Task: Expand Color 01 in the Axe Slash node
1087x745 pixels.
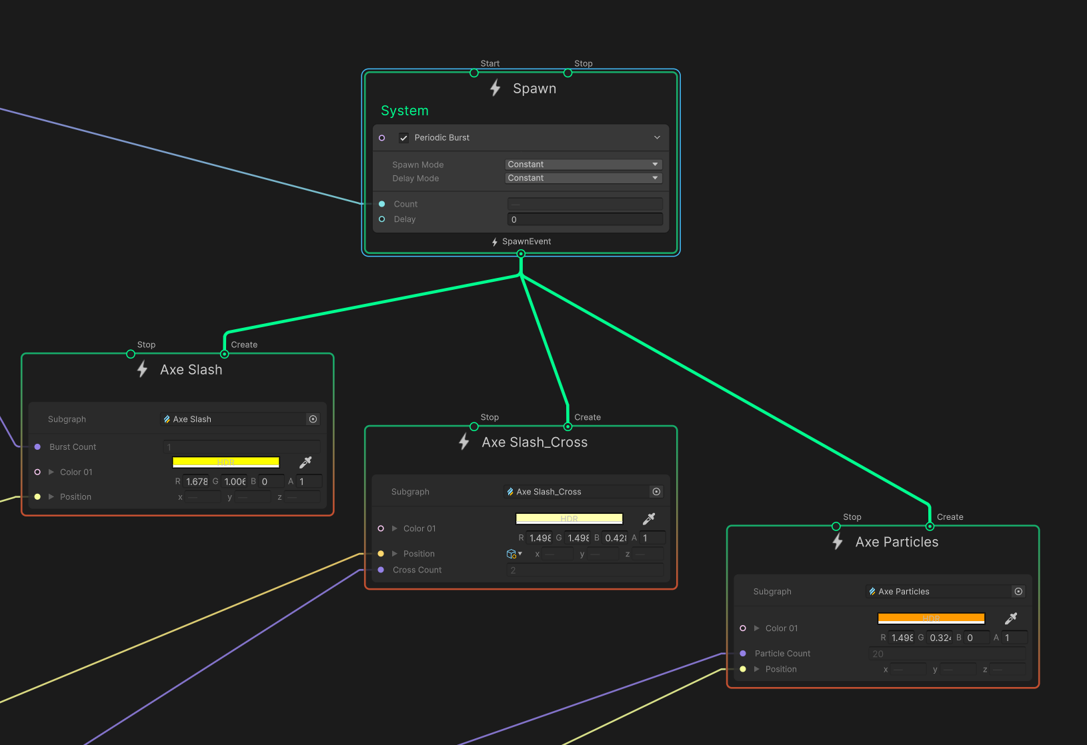Action: point(51,472)
